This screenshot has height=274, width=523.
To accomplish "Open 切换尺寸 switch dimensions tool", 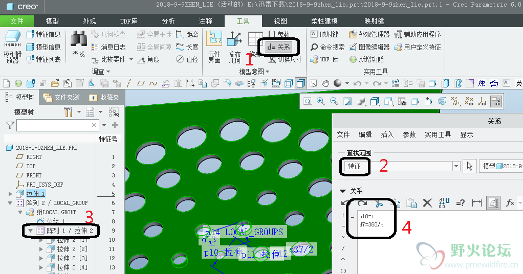I will point(285,60).
